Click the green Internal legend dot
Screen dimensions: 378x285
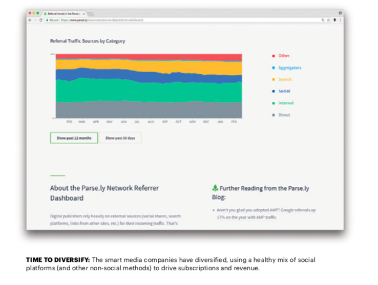coord(274,103)
